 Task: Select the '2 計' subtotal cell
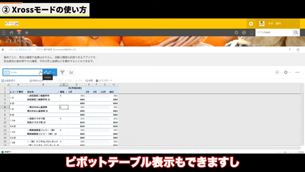[18, 103]
